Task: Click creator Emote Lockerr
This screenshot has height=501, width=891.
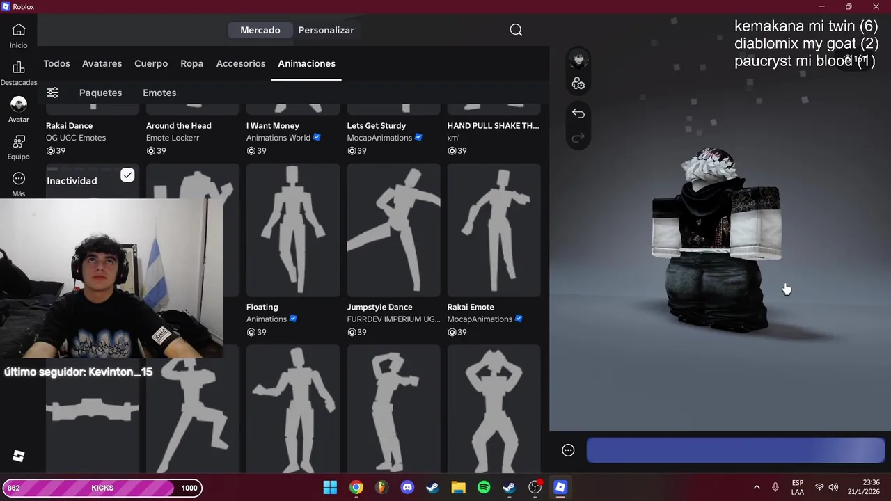Action: click(x=173, y=138)
